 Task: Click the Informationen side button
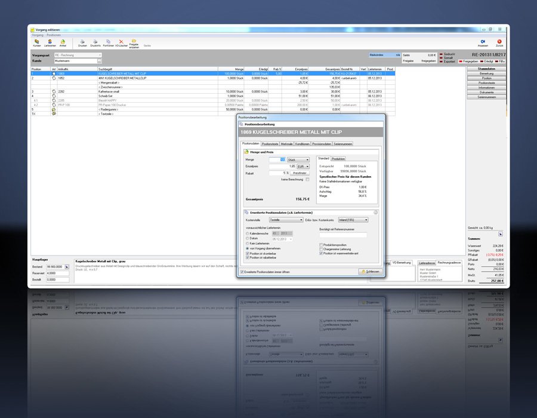pyautogui.click(x=486, y=88)
